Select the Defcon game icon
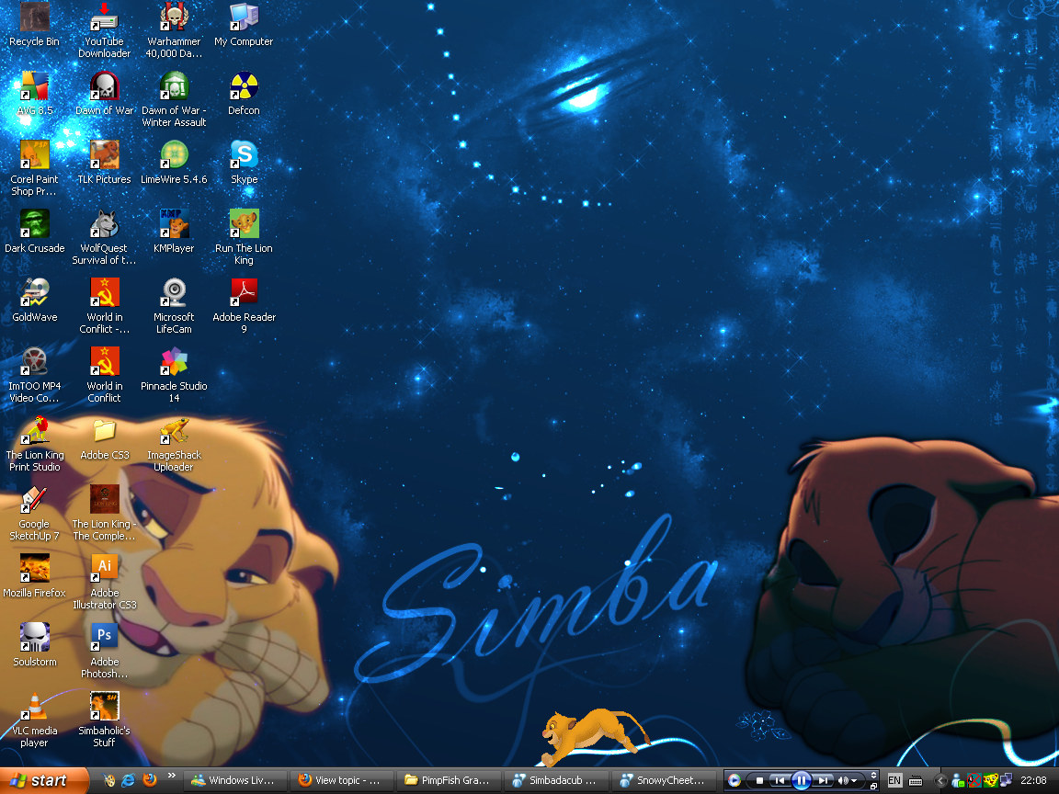Screen dimensions: 1059x794 pos(244,87)
